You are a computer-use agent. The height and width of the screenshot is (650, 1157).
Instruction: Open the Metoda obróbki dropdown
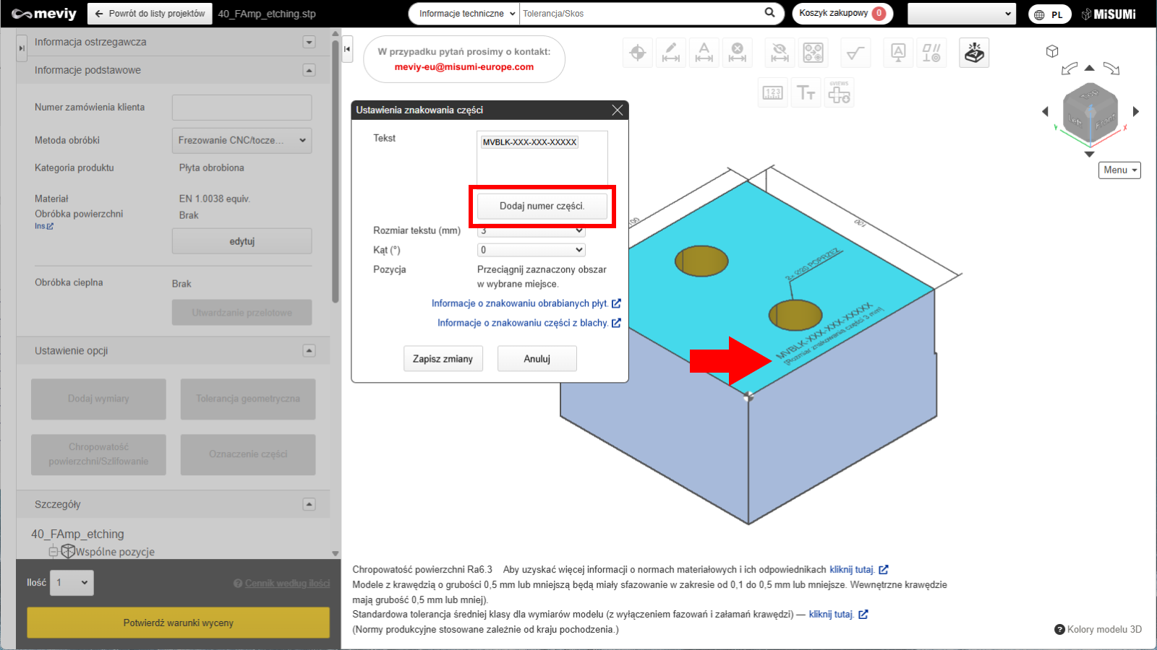(x=242, y=140)
